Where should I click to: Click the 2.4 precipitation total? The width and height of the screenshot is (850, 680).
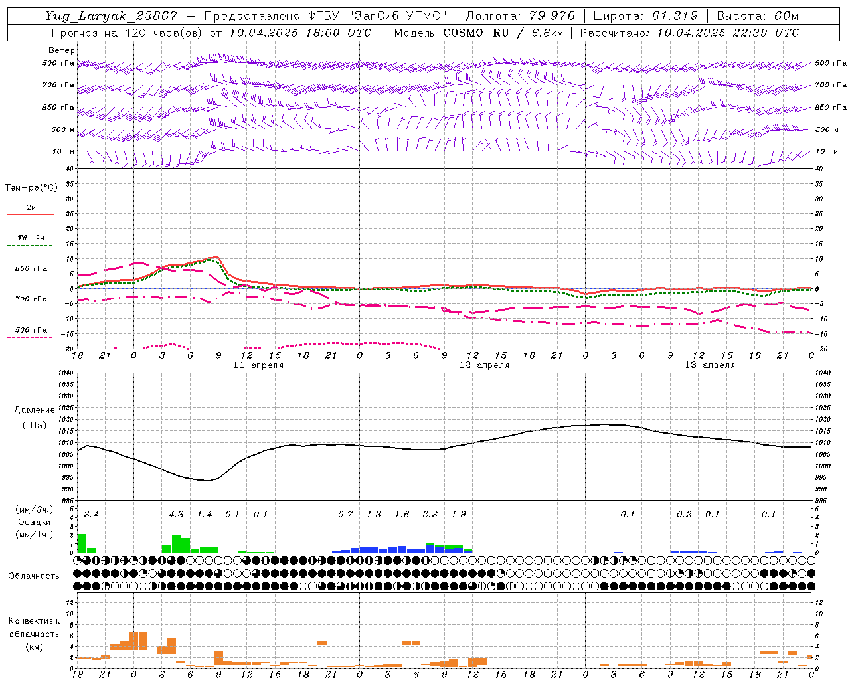[x=91, y=515]
